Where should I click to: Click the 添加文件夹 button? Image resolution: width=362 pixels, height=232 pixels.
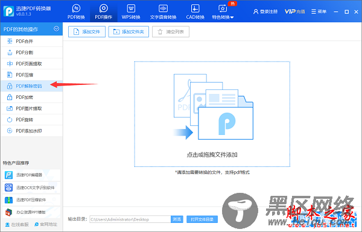coord(129,31)
